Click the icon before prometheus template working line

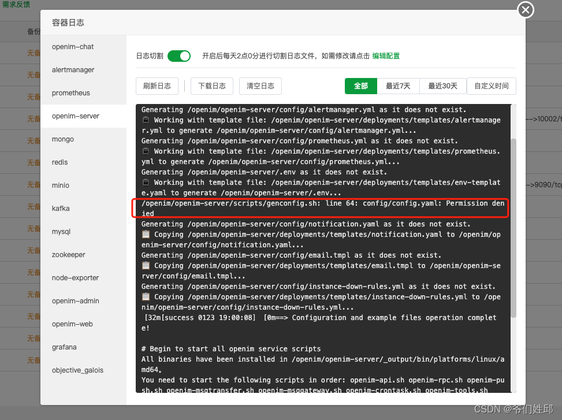click(146, 151)
